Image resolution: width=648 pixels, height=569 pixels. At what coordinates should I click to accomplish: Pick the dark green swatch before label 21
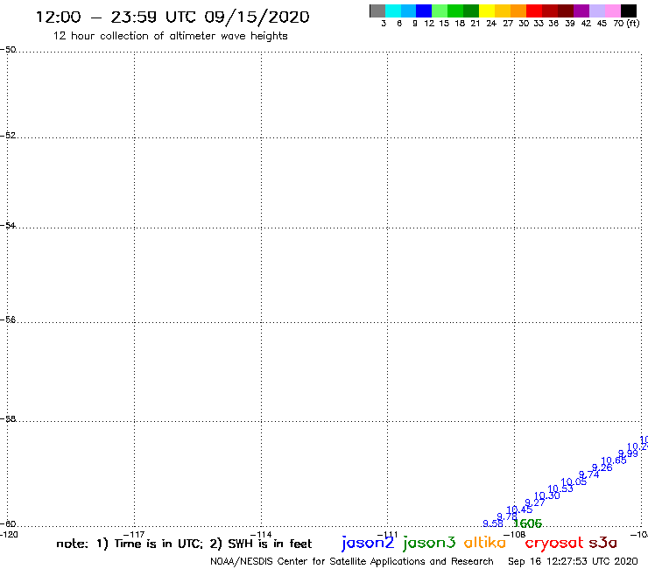tap(471, 11)
